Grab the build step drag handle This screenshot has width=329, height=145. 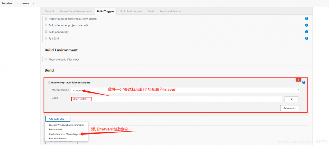[x=49, y=83]
